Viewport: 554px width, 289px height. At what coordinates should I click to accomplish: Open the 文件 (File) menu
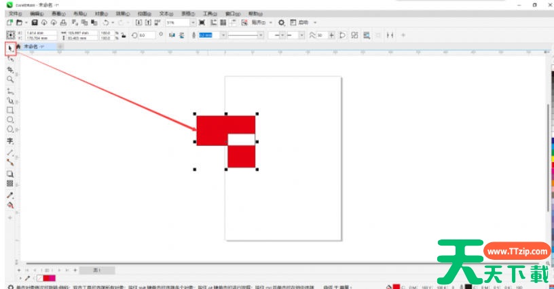[15, 13]
